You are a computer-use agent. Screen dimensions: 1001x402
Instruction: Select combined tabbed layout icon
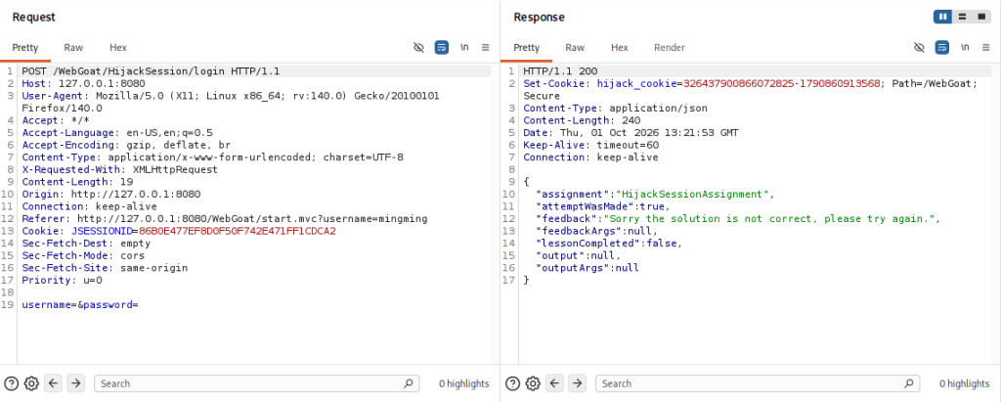981,17
